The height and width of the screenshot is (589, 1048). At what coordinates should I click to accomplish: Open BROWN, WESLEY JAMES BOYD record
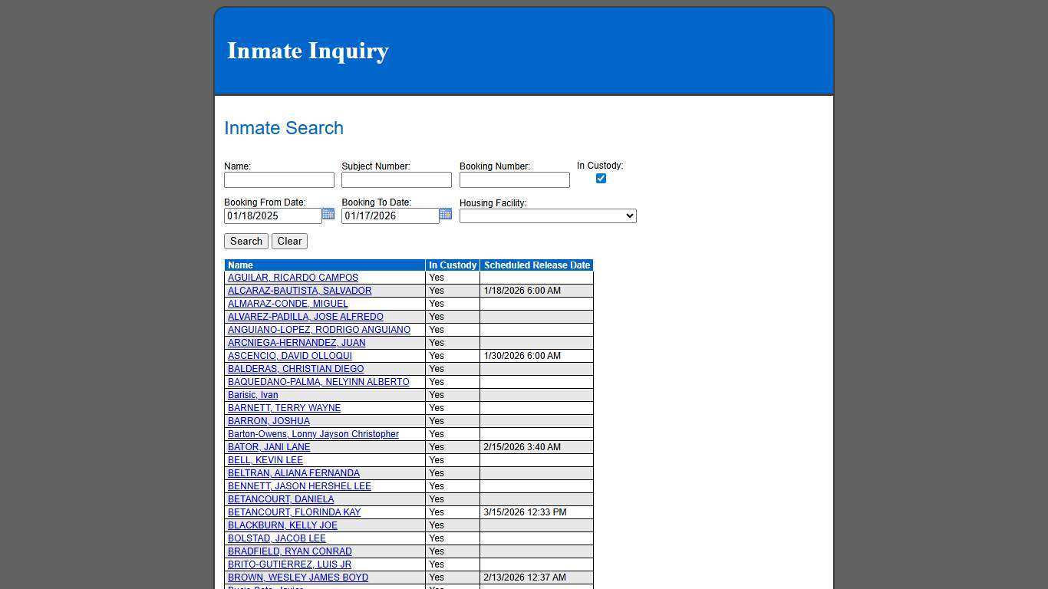coord(298,577)
